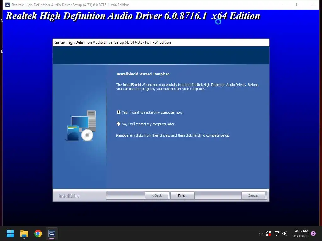Open File Explorer from the taskbar
Screen dimensions: 322x241
pos(24,233)
